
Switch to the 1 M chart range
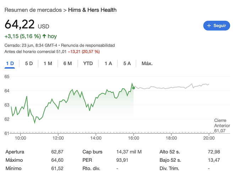coord(48,64)
